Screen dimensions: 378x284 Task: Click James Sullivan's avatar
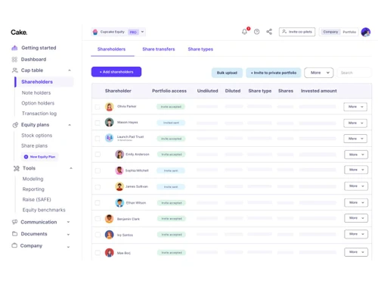[119, 186]
